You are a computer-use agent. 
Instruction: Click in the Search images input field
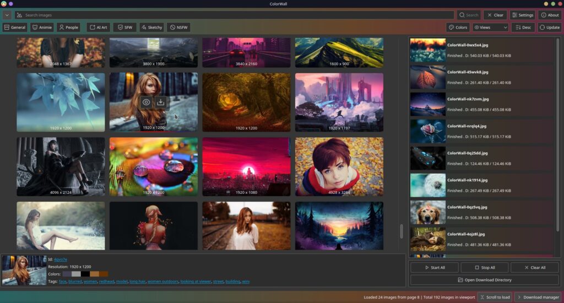[231, 15]
